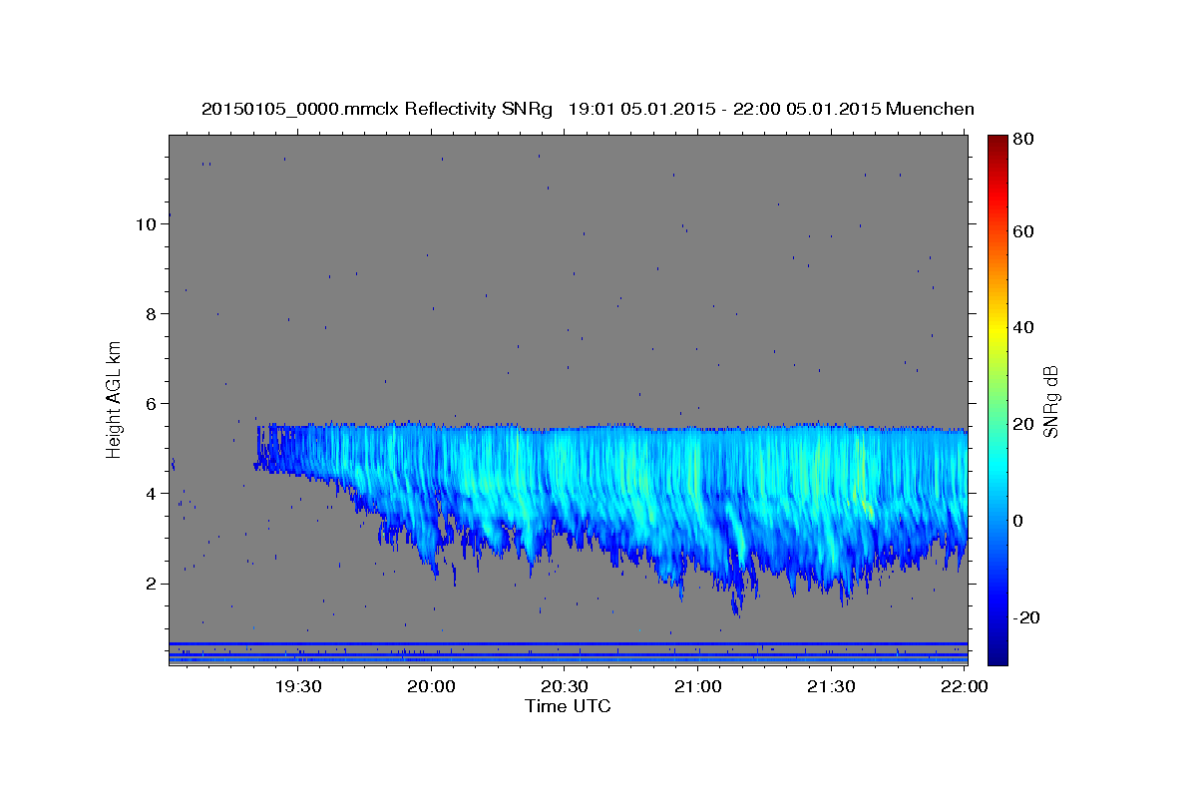Viewport: 1197px width, 798px height.
Task: Click the SNRg dB colorbar label
Action: [1050, 401]
